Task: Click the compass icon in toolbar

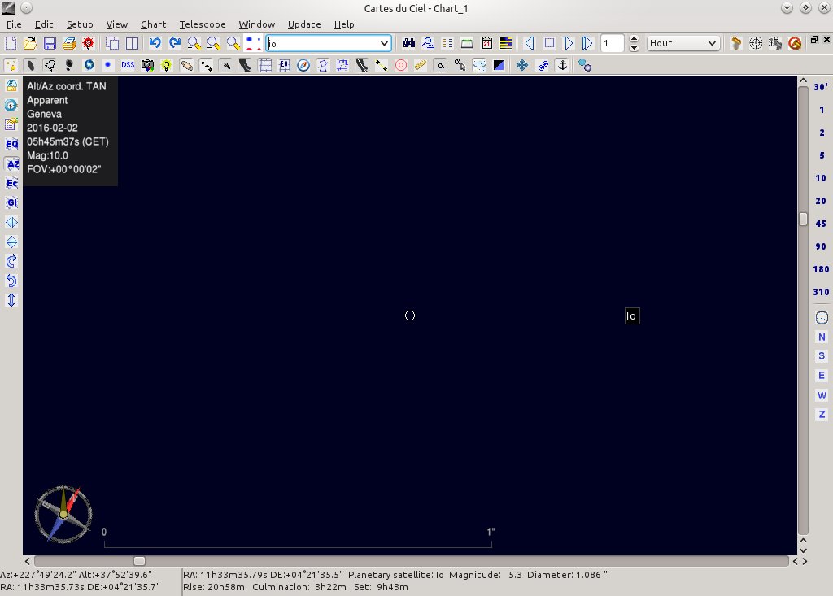Action: click(x=303, y=65)
